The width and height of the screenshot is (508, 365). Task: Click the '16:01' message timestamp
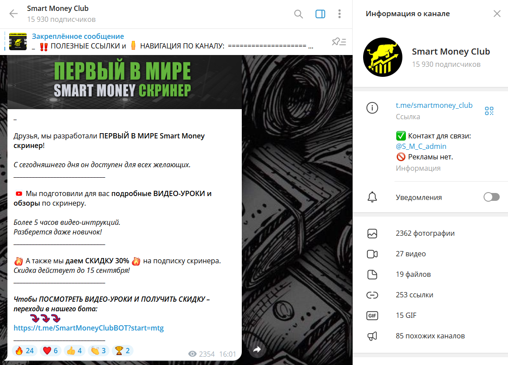[x=227, y=354]
